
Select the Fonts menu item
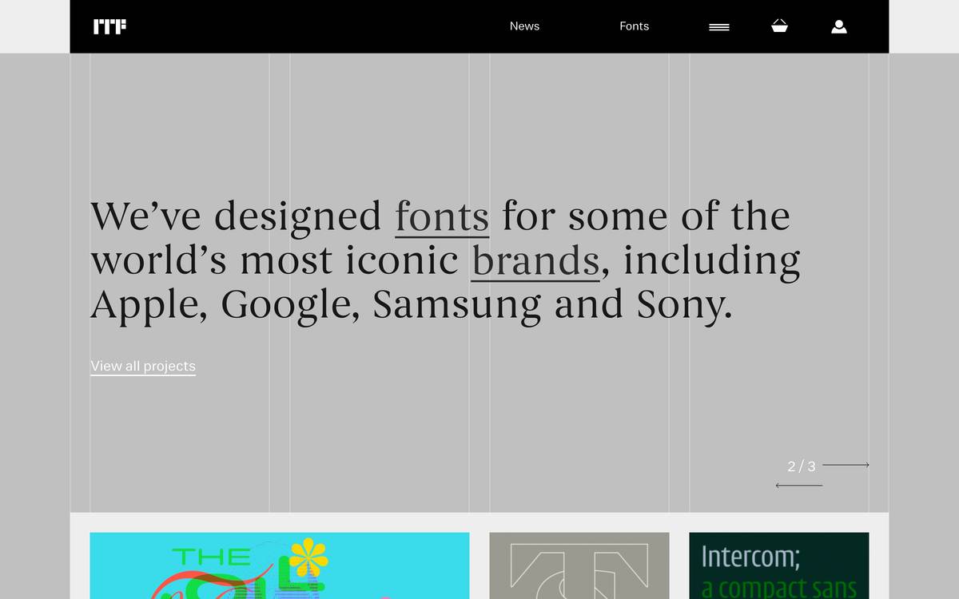pyautogui.click(x=634, y=26)
